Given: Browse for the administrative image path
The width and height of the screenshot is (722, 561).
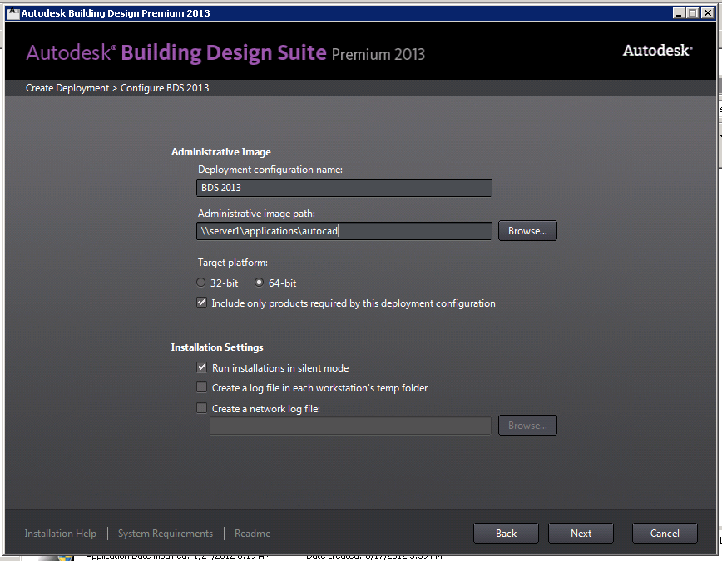Looking at the screenshot, I should (x=527, y=231).
